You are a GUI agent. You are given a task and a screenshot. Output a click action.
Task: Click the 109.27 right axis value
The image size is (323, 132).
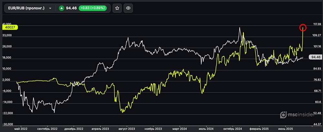click(317, 35)
